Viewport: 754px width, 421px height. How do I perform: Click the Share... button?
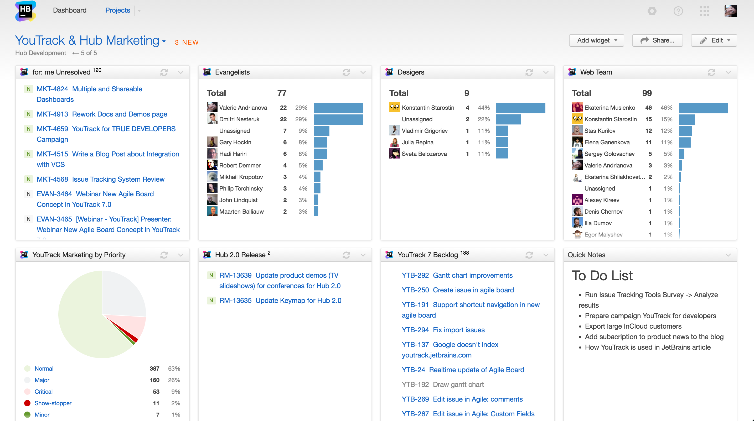pos(657,40)
